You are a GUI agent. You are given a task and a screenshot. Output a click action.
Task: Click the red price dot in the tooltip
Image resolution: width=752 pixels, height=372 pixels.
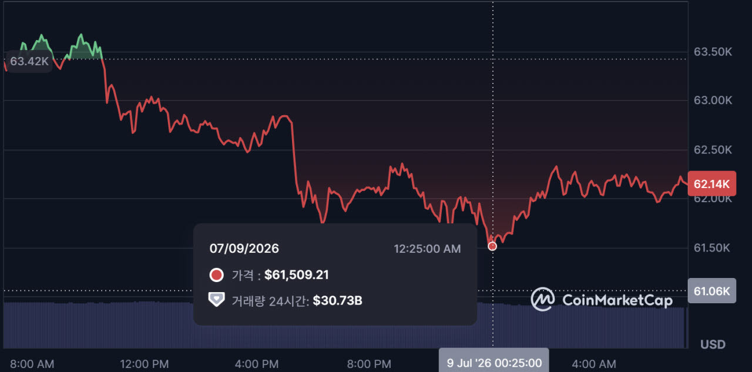(x=217, y=275)
